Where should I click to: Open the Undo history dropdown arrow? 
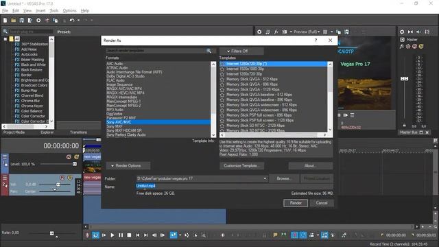click(79, 20)
